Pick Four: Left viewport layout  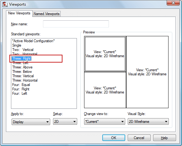click(20, 93)
